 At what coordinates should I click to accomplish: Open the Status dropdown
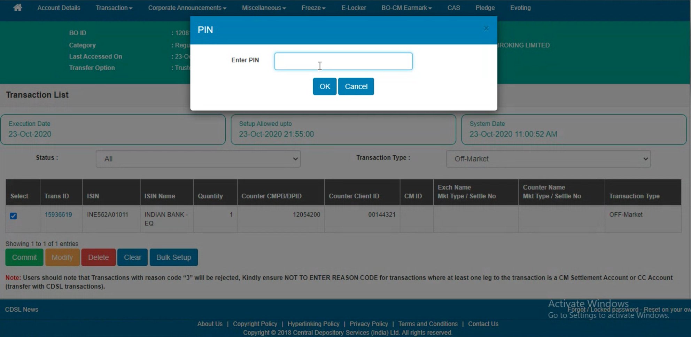pos(198,159)
